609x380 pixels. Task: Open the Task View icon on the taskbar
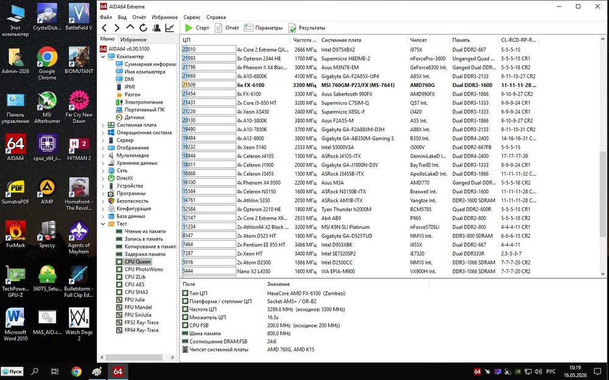pos(55,371)
